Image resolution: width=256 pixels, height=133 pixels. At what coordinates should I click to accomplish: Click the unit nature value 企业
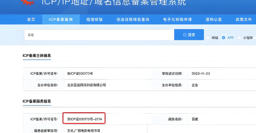(x=195, y=85)
